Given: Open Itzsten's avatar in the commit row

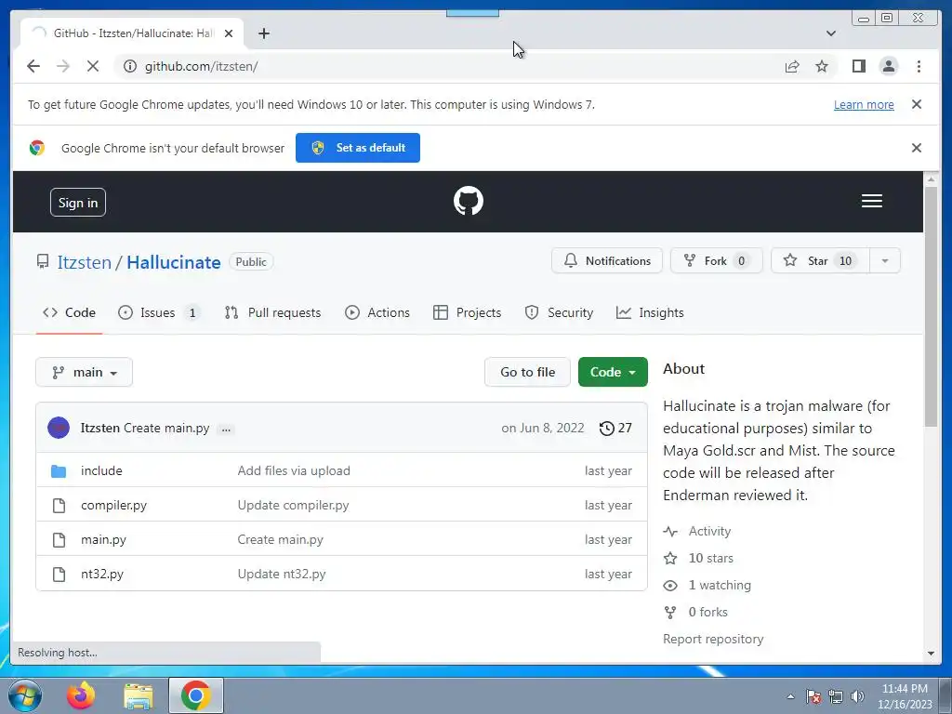Looking at the screenshot, I should (59, 428).
